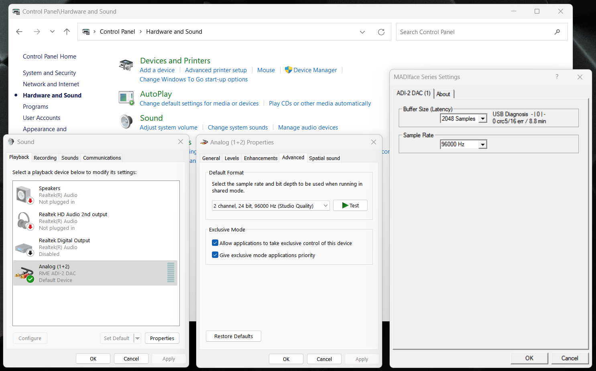Image resolution: width=596 pixels, height=371 pixels.
Task: Open the Communications tab
Action: coord(102,158)
